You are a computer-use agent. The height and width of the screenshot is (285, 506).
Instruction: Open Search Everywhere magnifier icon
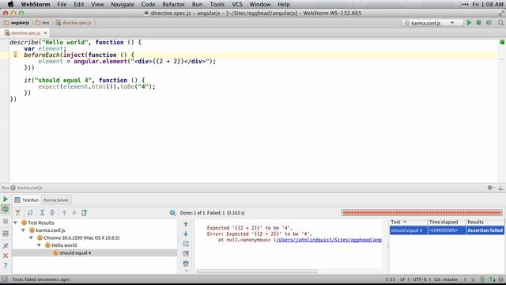click(500, 23)
